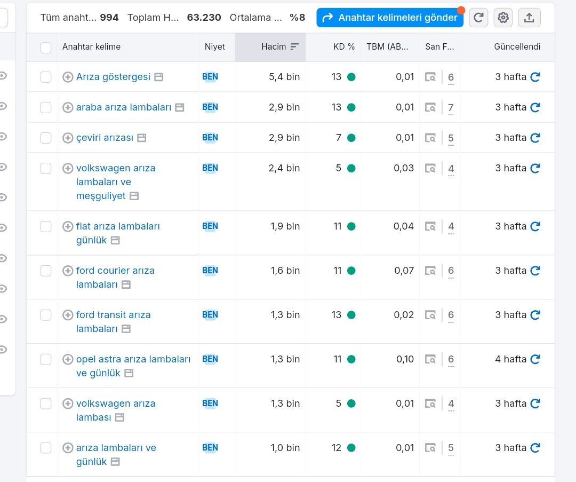View SERP snapshot for 'ford transit arıza lambaları'
The image size is (576, 482).
(x=430, y=315)
